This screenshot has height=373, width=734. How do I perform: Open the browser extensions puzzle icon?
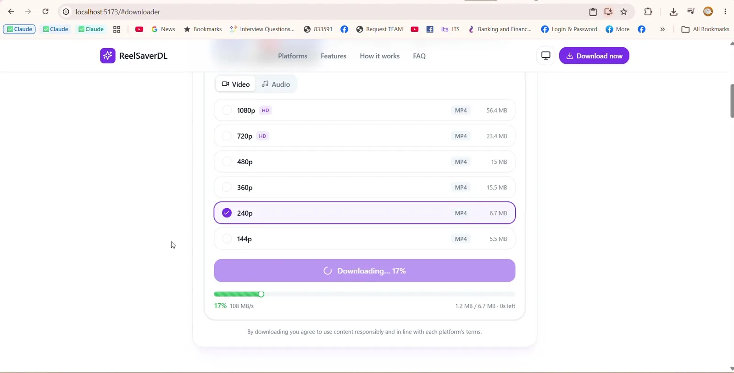(x=648, y=12)
